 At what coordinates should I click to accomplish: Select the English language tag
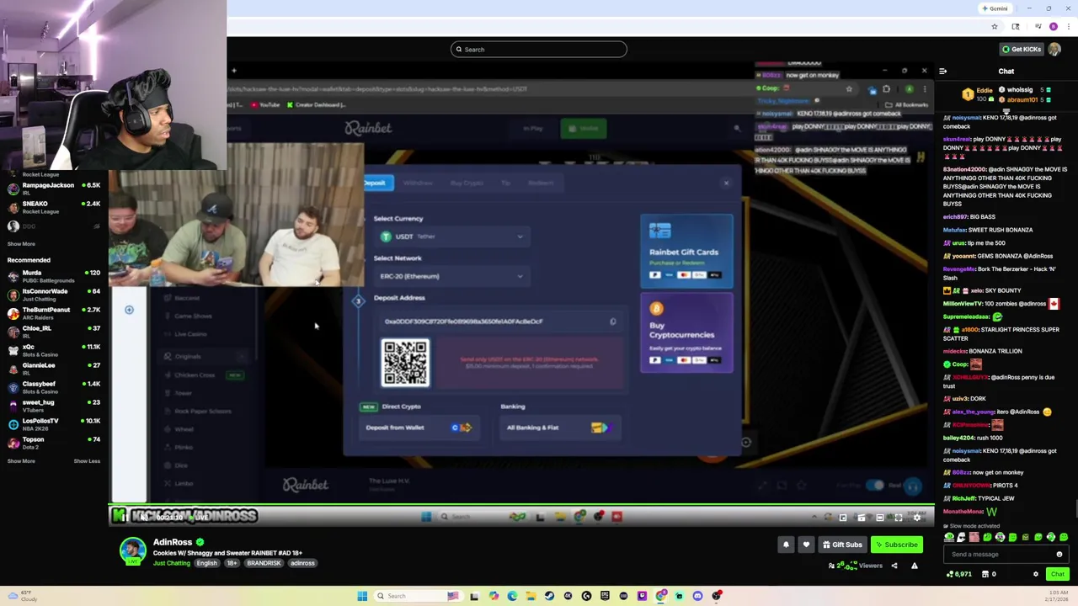point(207,563)
